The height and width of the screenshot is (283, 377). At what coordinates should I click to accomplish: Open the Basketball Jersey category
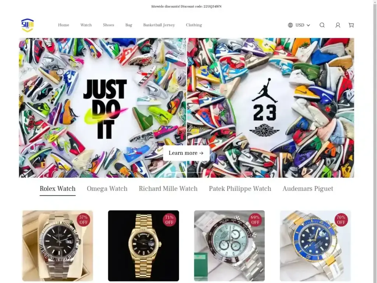click(x=159, y=25)
